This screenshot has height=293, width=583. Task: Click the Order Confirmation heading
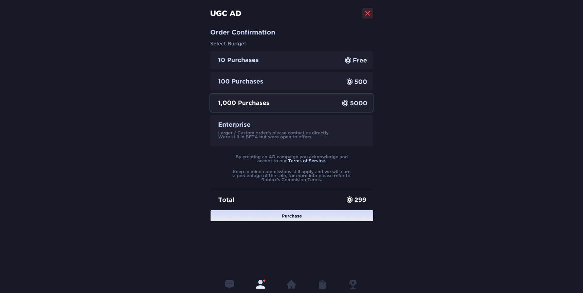242,32
